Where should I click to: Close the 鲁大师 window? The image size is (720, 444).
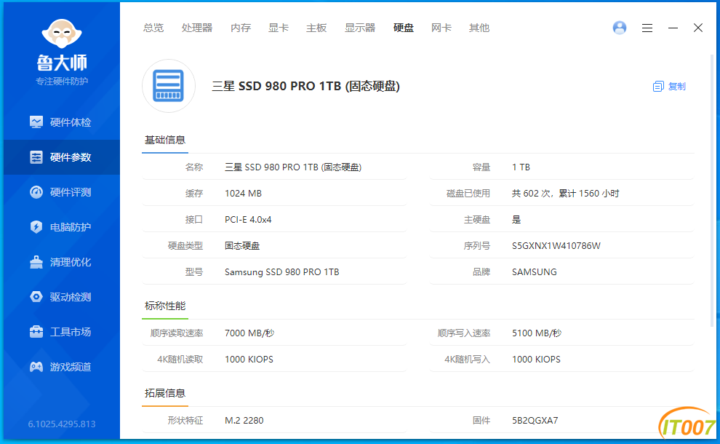click(x=698, y=28)
